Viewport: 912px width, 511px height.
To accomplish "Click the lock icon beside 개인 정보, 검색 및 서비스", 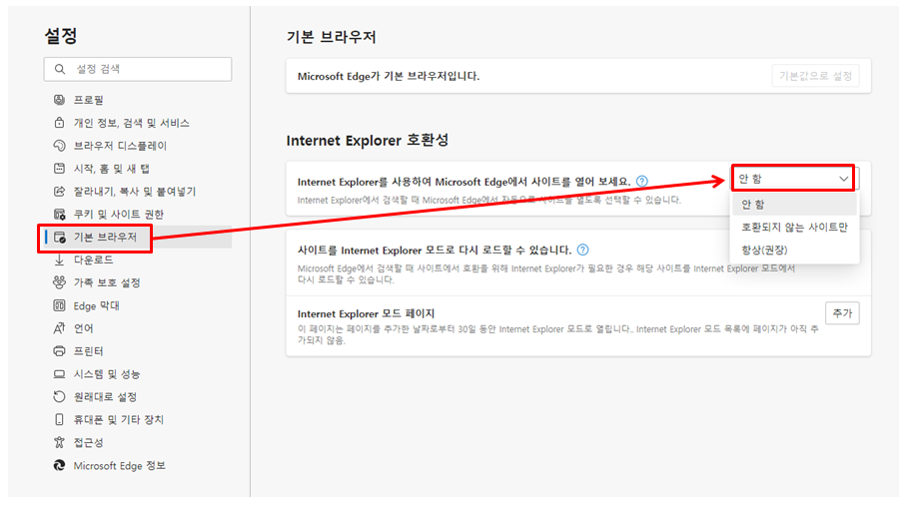I will [x=59, y=123].
